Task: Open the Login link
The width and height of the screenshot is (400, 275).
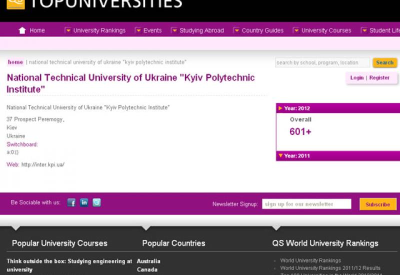Action: click(x=357, y=77)
